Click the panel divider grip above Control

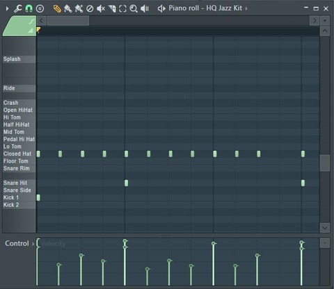pos(166,236)
